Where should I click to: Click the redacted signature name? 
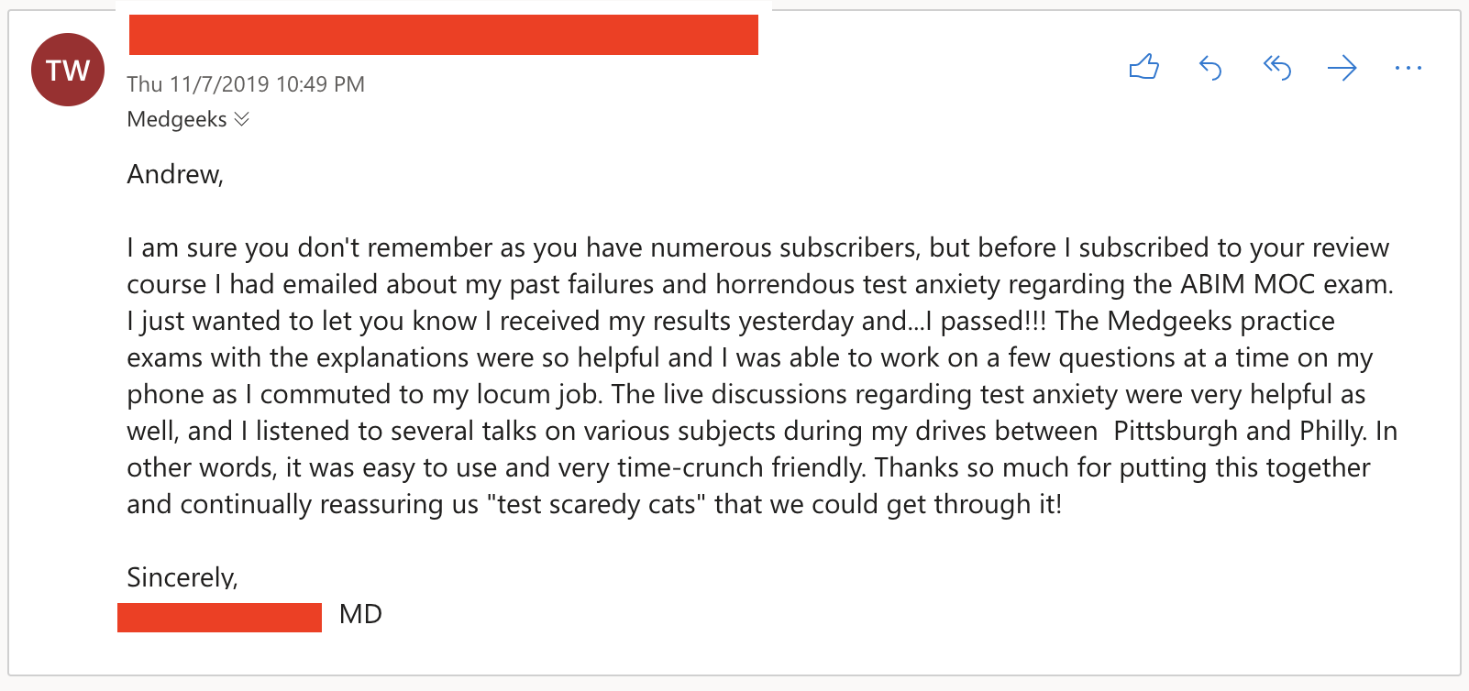click(x=219, y=618)
